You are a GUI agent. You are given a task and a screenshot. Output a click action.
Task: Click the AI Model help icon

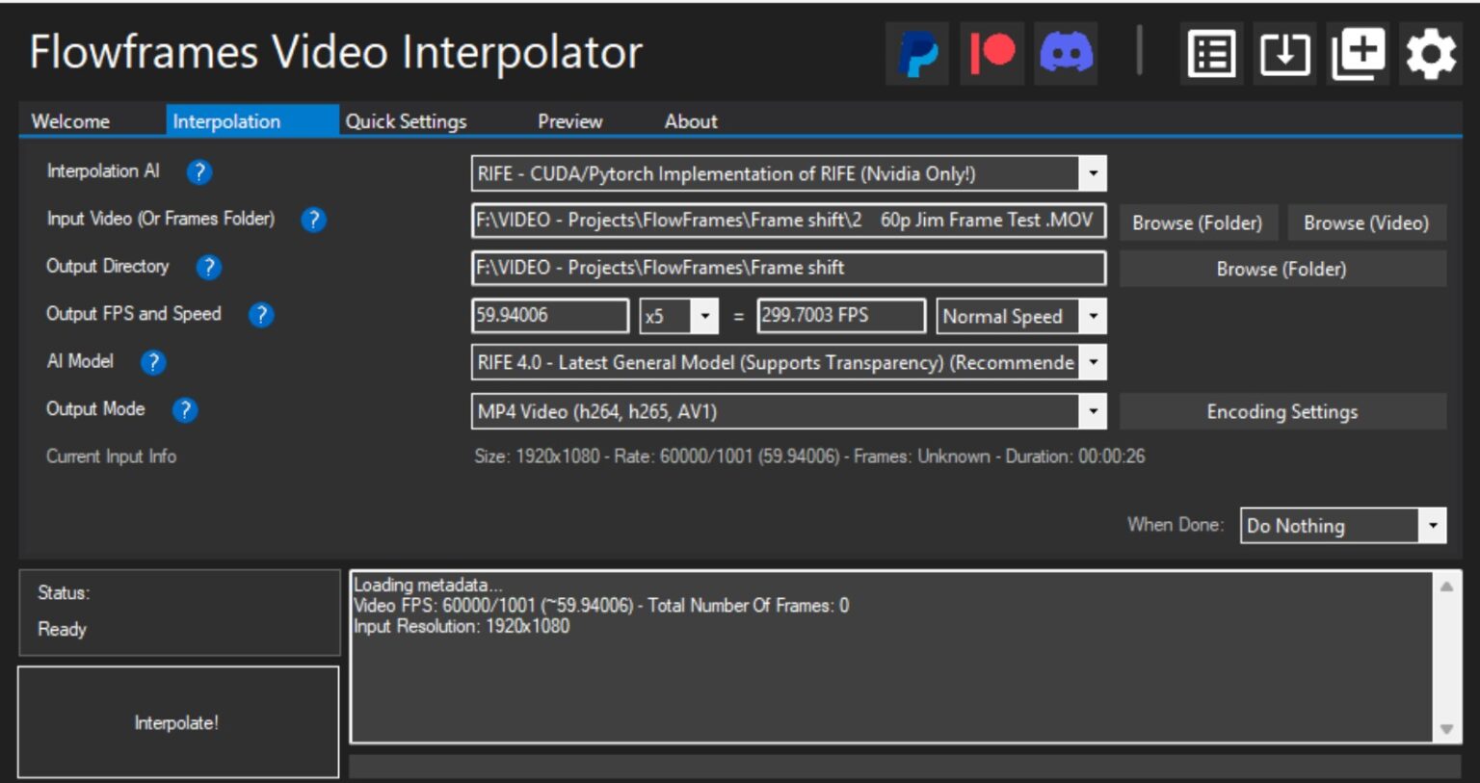(x=151, y=363)
